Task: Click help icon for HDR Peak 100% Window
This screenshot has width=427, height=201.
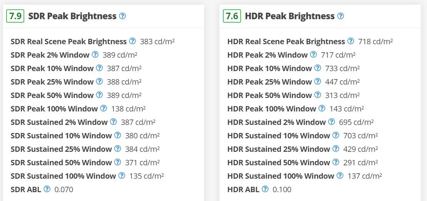Action: (x=322, y=108)
